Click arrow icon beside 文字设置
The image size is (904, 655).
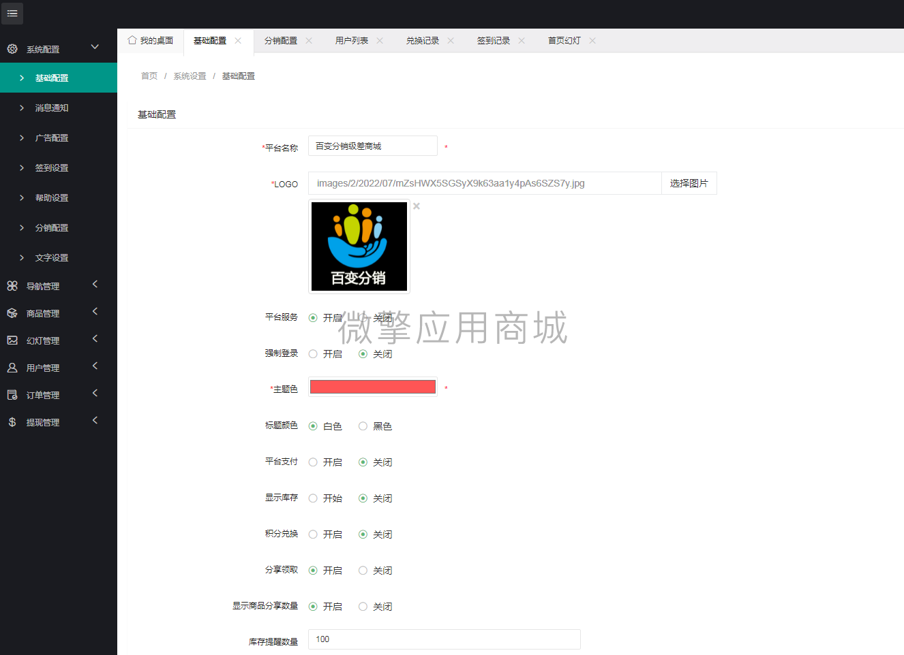coord(22,257)
